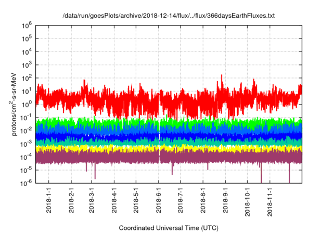
Task: Click the "Coordinated Universal Time (UTC)" axis label
Action: (169, 228)
